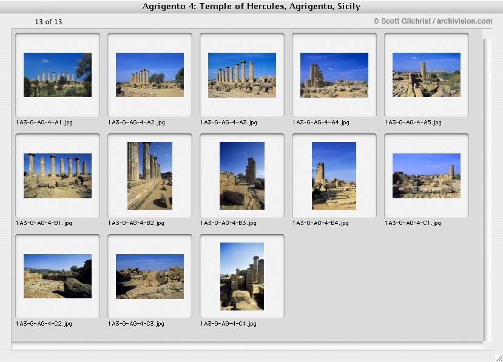
Task: Click filename label 1A3-G-AG-4-C2.jpg
Action: 44,324
